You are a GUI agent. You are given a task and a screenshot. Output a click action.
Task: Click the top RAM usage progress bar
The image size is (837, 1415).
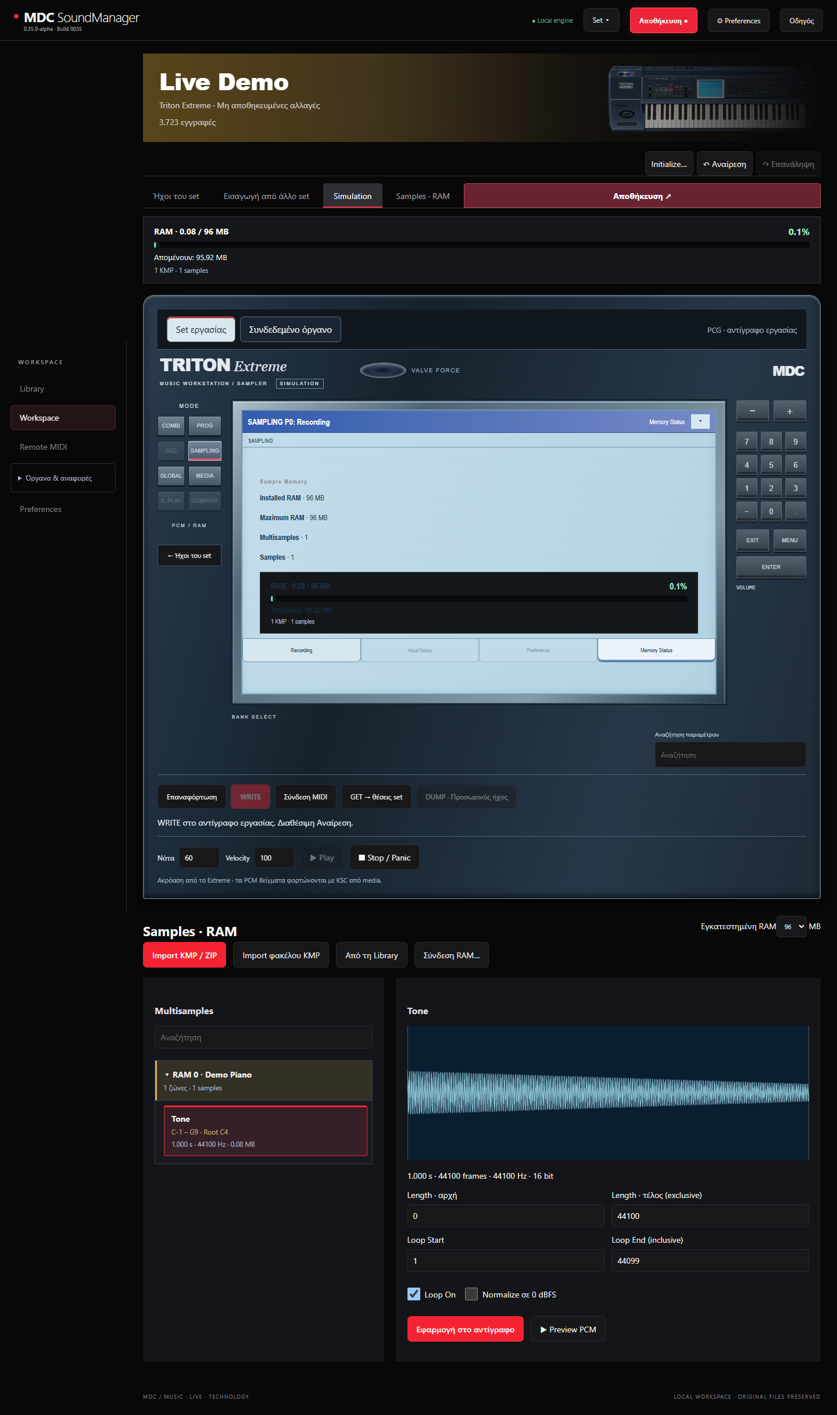coord(482,245)
